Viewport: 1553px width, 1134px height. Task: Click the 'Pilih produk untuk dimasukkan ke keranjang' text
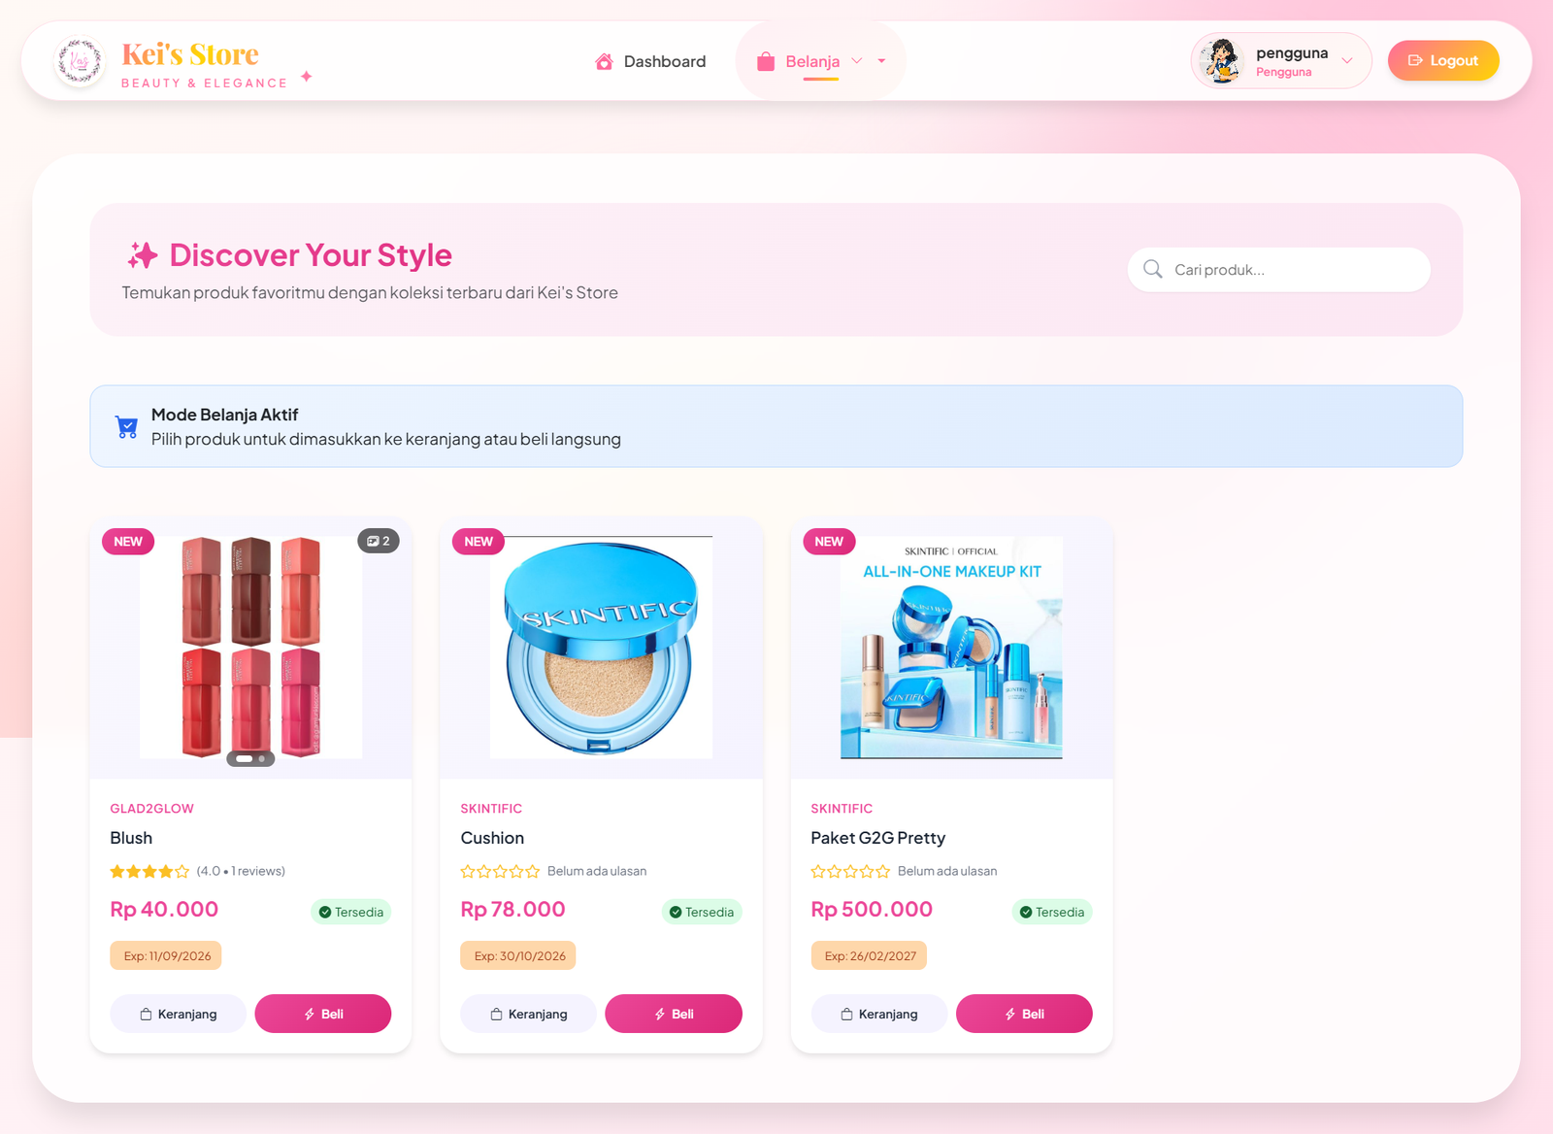pos(386,439)
